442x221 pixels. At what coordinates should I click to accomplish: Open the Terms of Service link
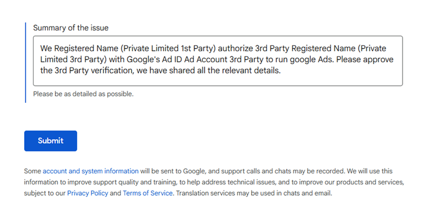pyautogui.click(x=148, y=193)
